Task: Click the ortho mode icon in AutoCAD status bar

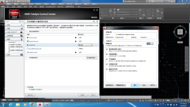Action: (x=89, y=100)
